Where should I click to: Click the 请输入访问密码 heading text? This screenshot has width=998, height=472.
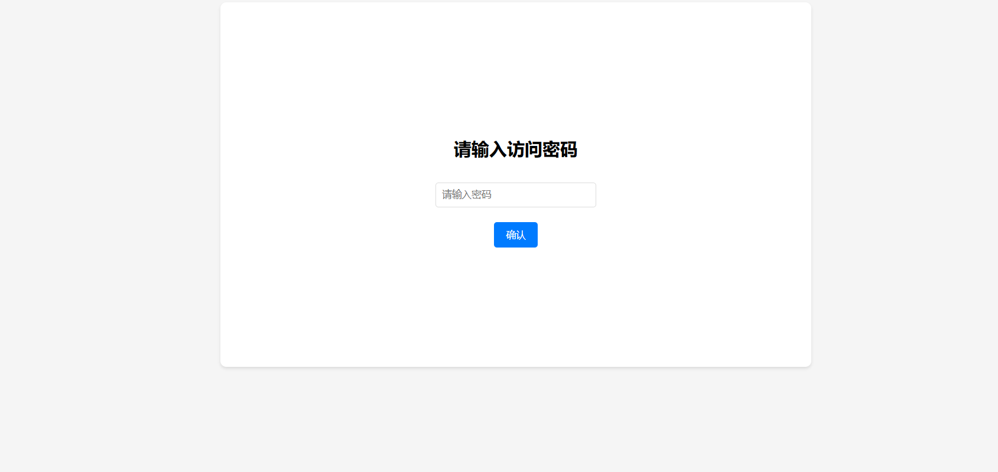tap(515, 150)
